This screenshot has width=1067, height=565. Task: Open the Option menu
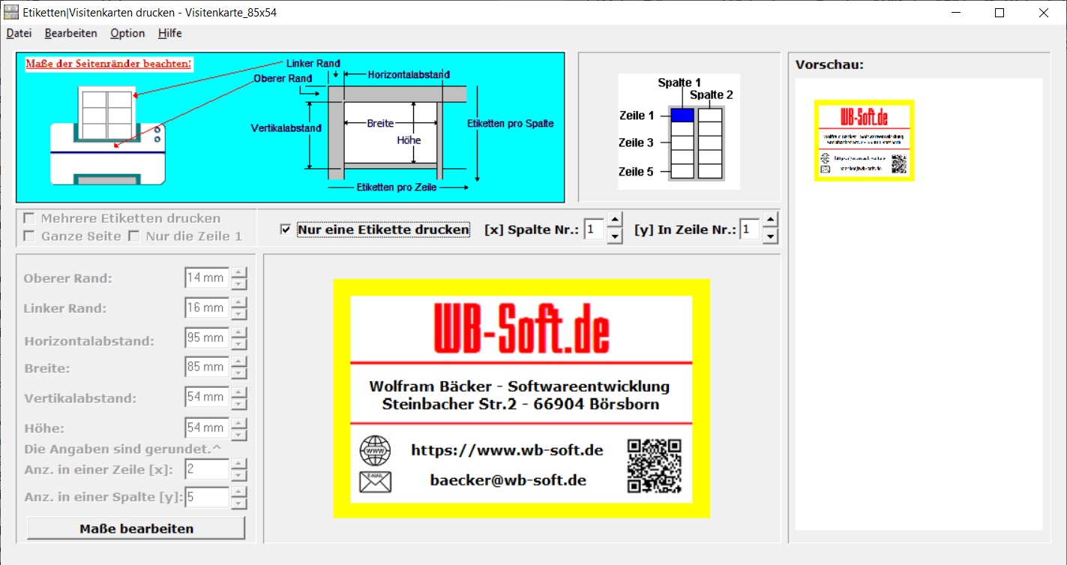point(127,33)
